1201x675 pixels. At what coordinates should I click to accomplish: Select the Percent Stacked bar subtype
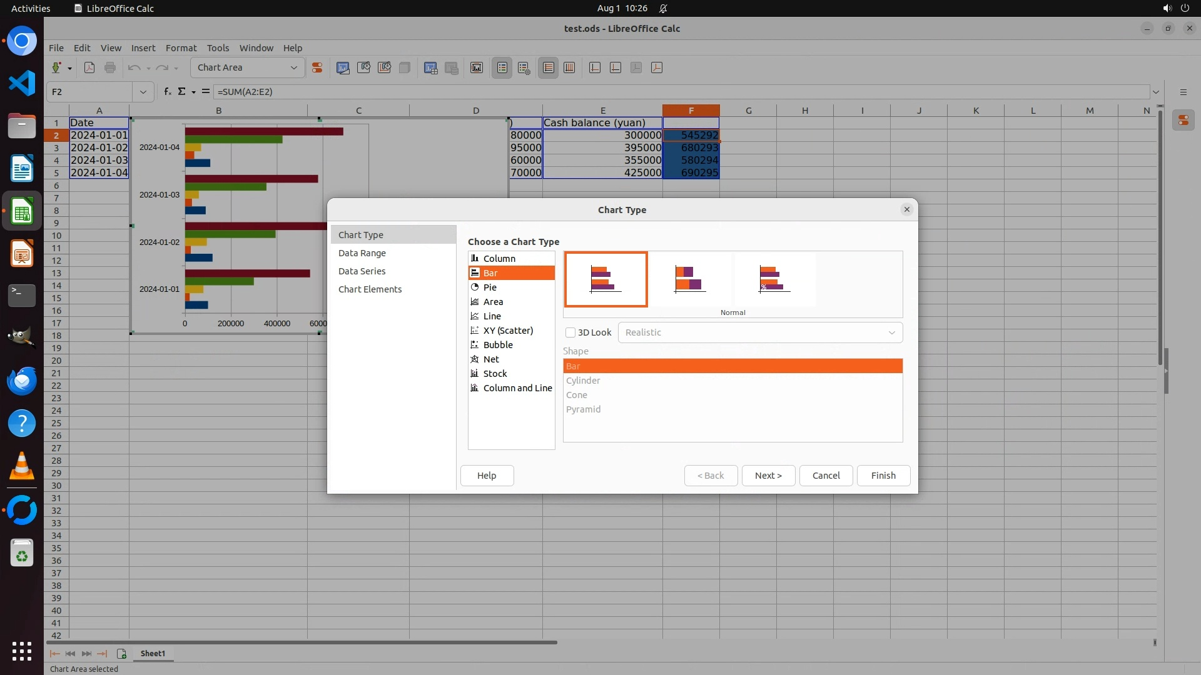coord(774,279)
